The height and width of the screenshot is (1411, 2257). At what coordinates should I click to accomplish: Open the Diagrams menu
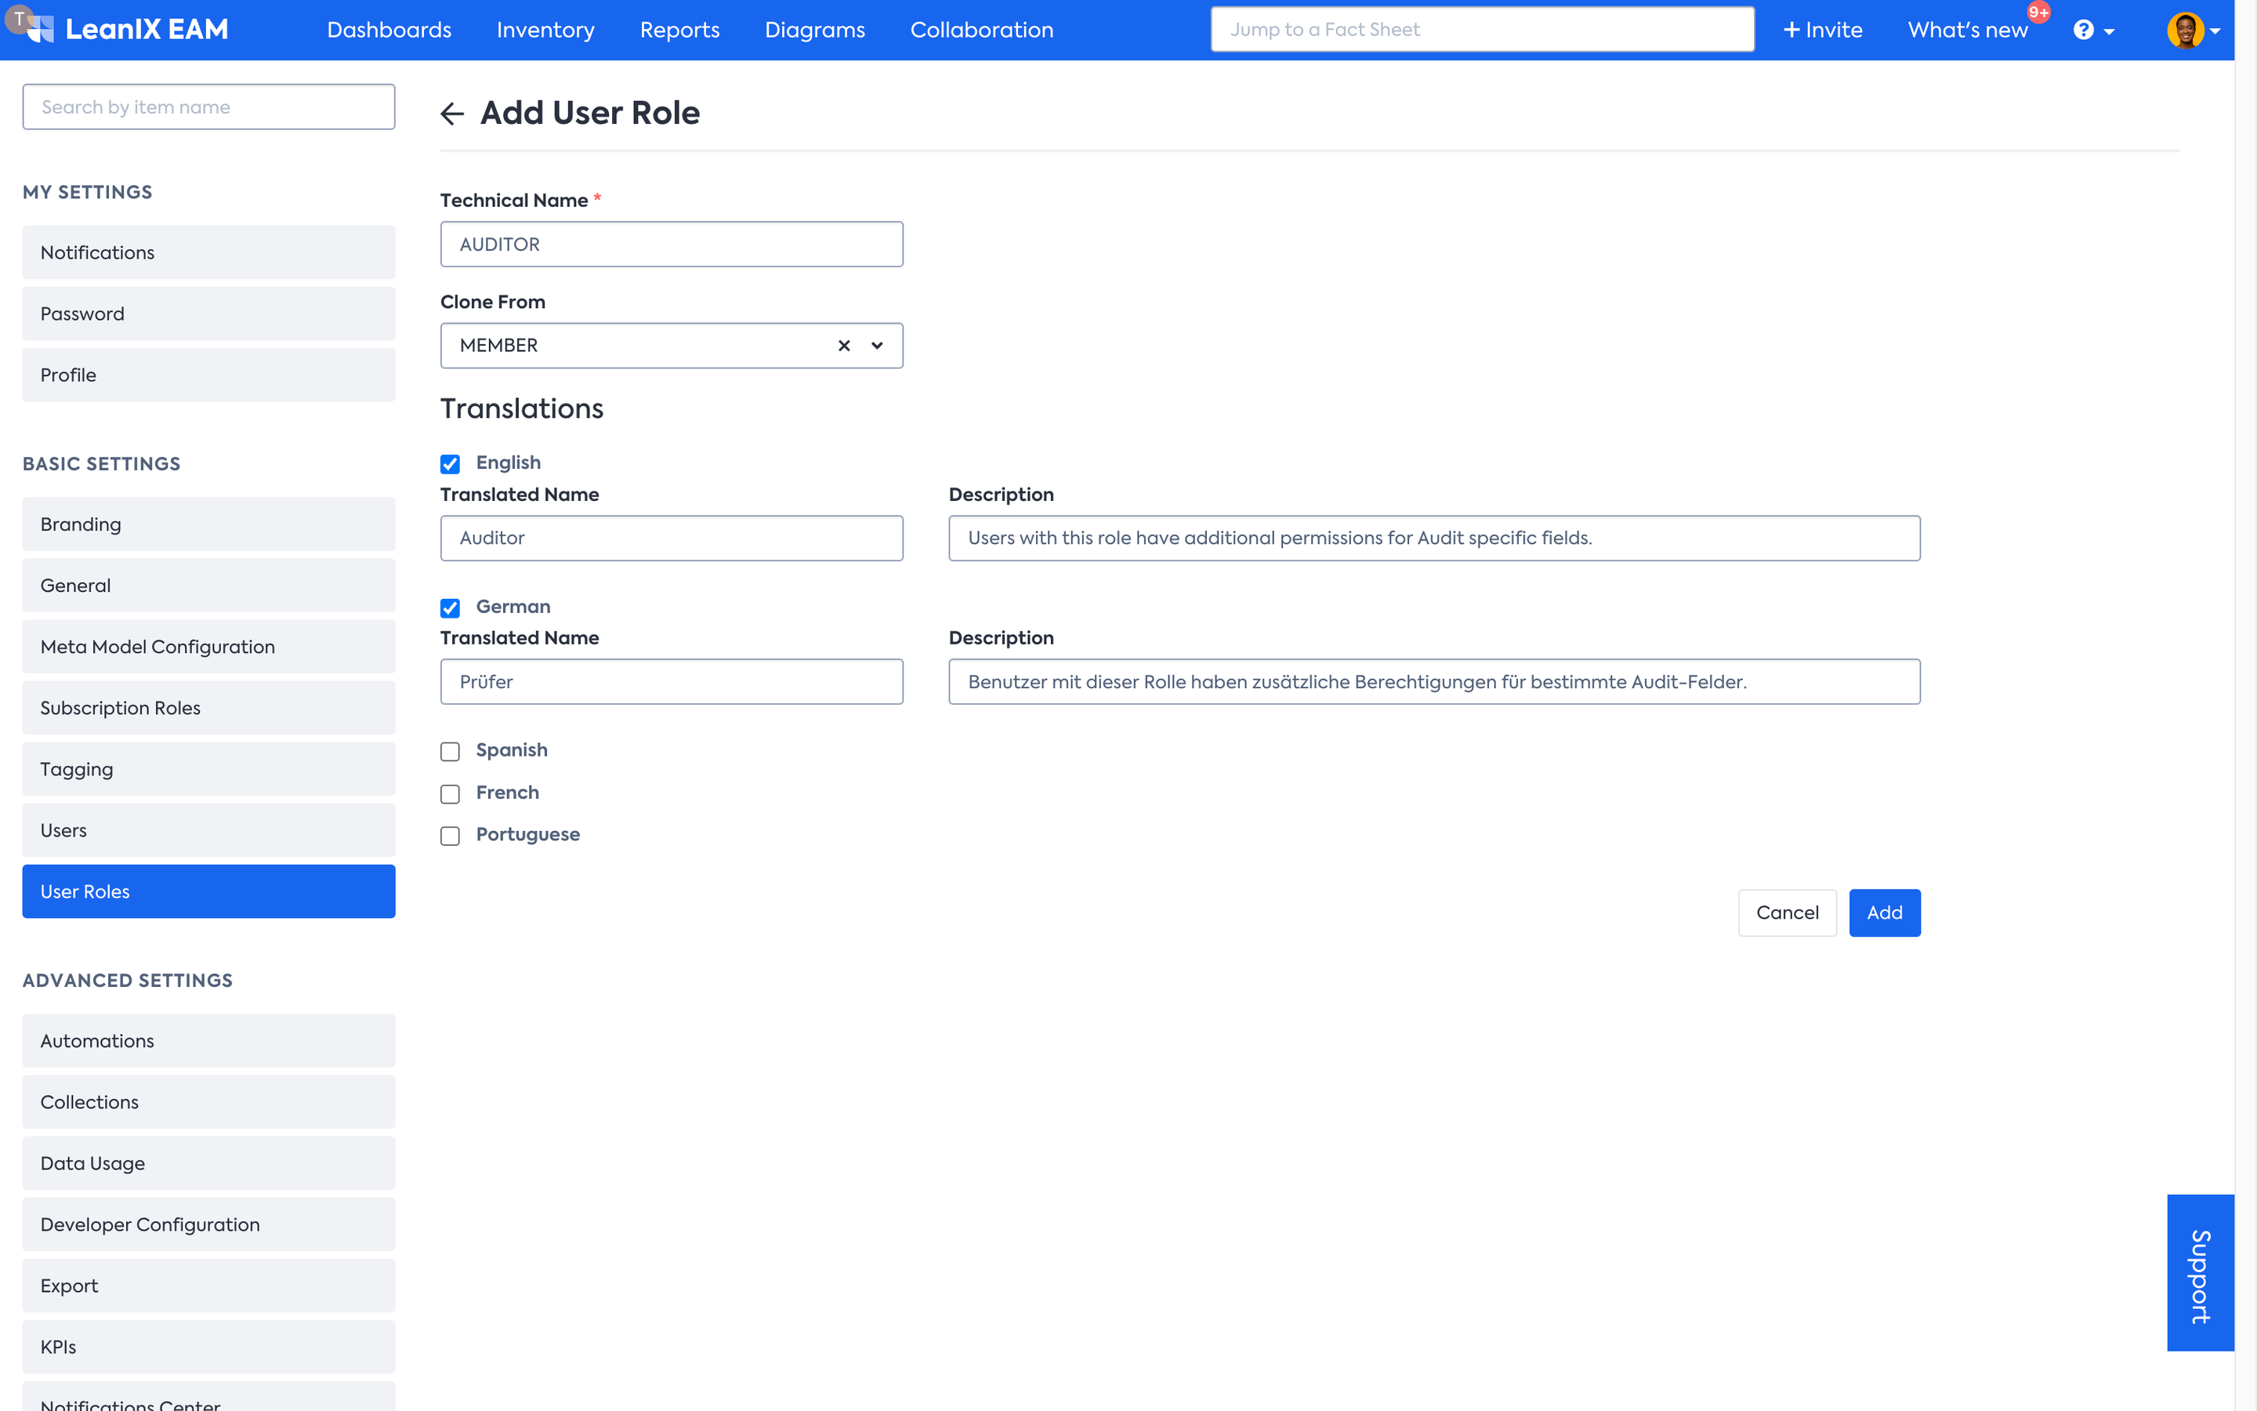814,30
